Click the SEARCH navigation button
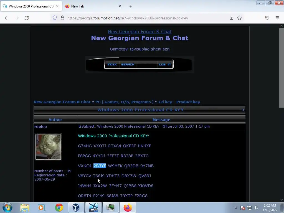284x213 pixels. tap(128, 64)
